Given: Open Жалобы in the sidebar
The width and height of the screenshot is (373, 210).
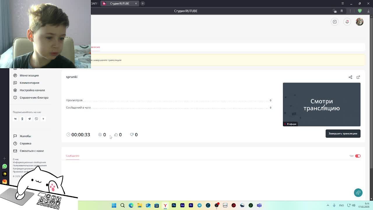Looking at the screenshot, I should (x=25, y=136).
